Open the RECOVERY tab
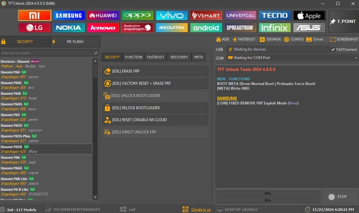The height and width of the screenshot is (213, 359). point(179,57)
